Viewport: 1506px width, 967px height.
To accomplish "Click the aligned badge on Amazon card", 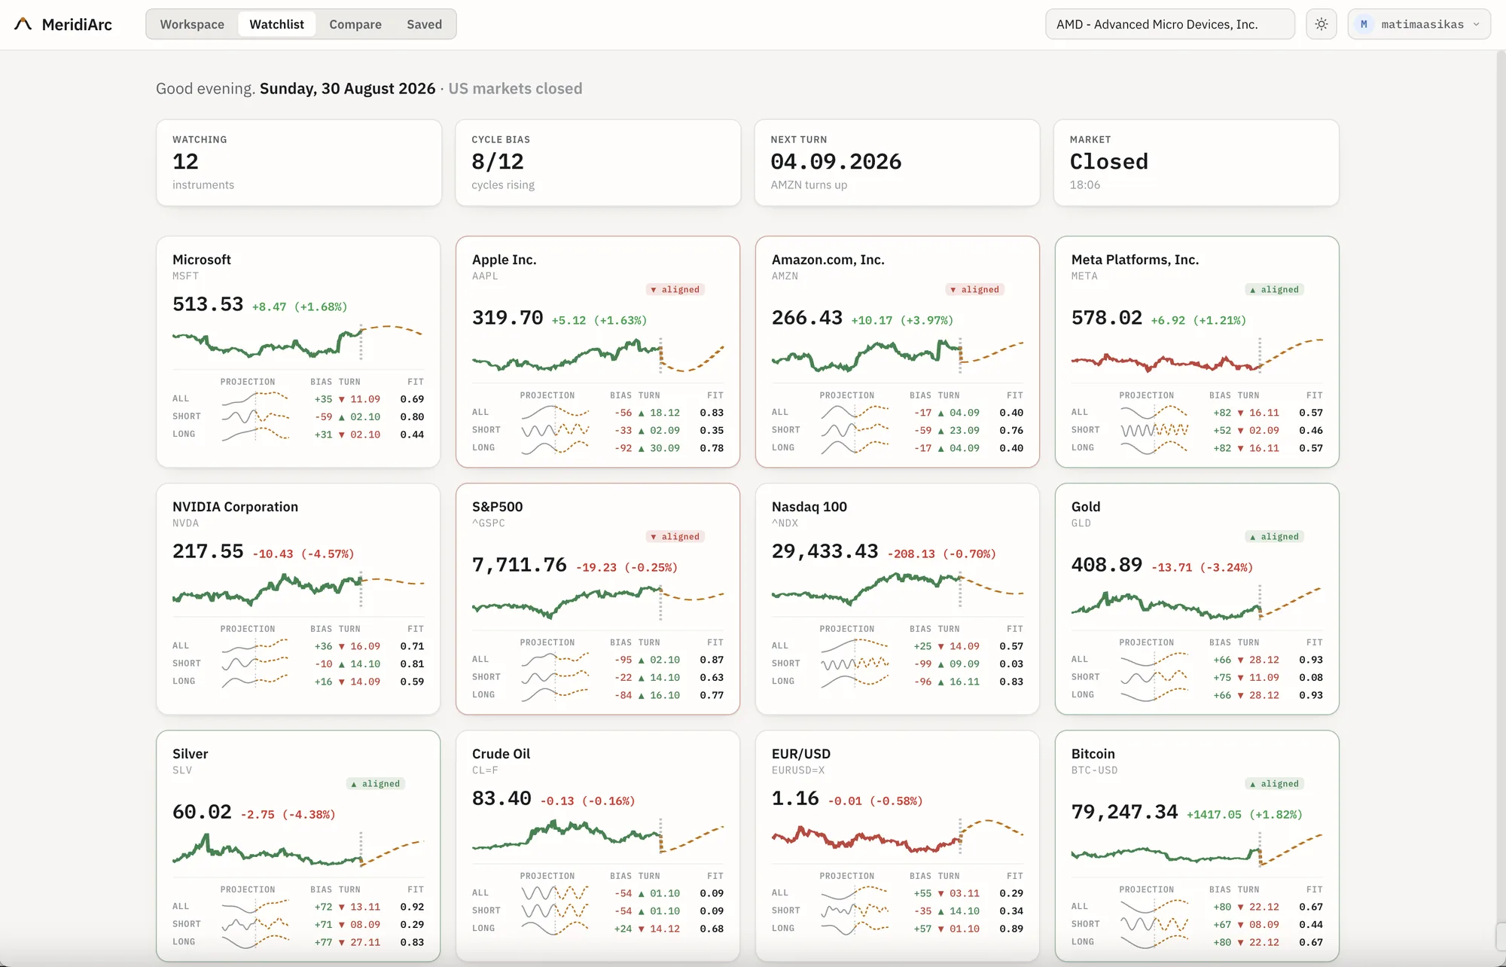I will pos(975,289).
